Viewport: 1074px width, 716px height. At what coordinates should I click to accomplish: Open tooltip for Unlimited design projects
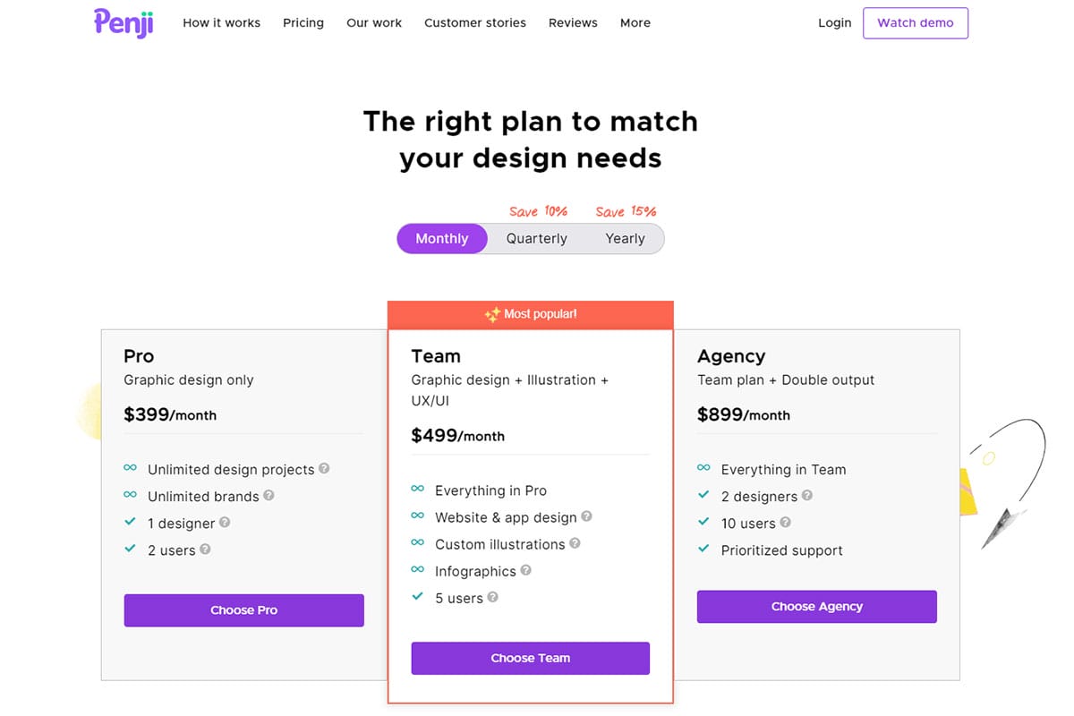[x=326, y=468]
